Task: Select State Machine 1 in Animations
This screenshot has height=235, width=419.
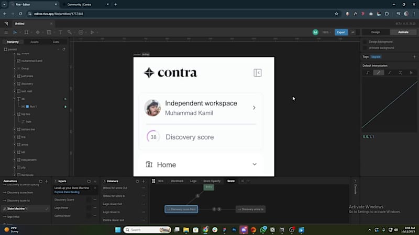Action: click(25, 208)
